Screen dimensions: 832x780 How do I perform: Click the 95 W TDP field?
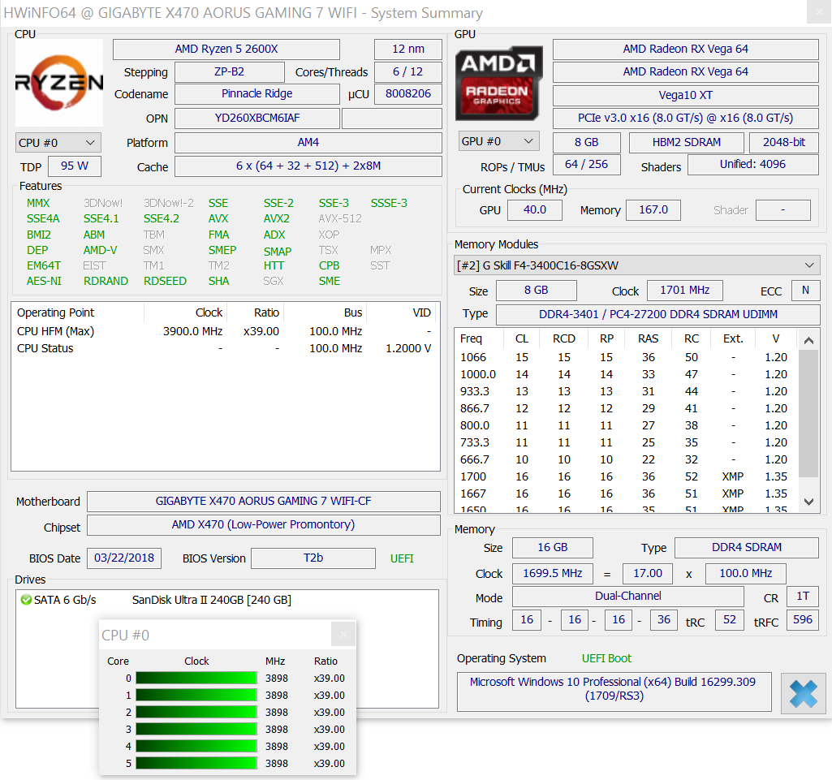pyautogui.click(x=75, y=166)
